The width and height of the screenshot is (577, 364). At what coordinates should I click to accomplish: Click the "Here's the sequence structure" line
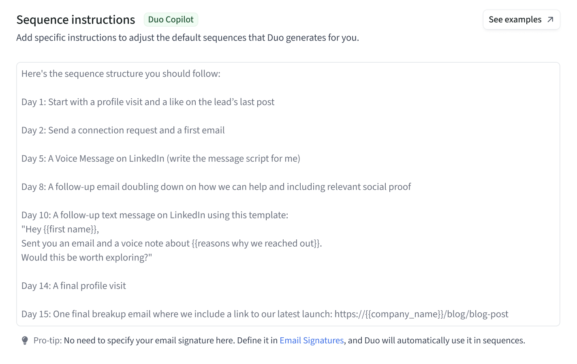point(121,74)
